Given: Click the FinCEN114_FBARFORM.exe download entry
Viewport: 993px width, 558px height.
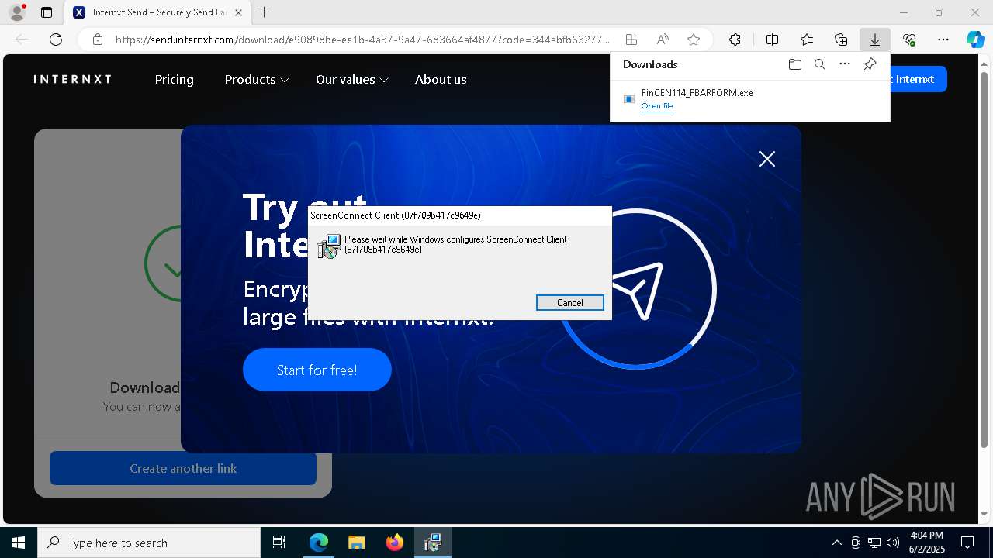Looking at the screenshot, I should click(749, 99).
